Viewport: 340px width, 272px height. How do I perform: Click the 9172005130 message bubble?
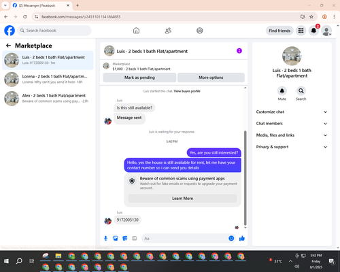pyautogui.click(x=128, y=220)
